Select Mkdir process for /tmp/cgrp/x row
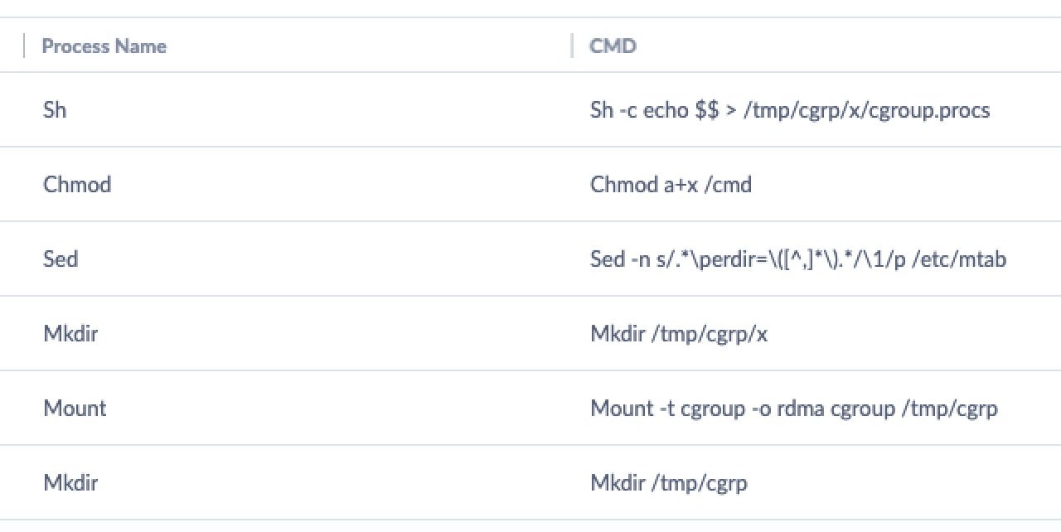The height and width of the screenshot is (532, 1061). (x=70, y=334)
